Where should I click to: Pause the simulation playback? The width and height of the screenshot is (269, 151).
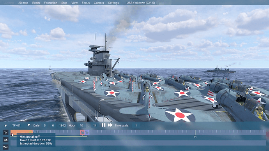(x=103, y=125)
